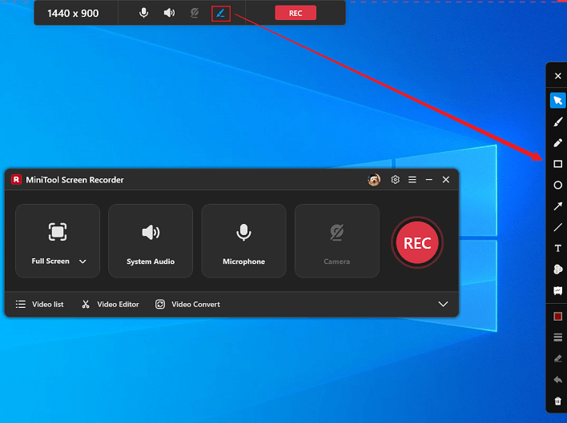Toggle the annotation pen in top bar
567x423 pixels.
(220, 14)
